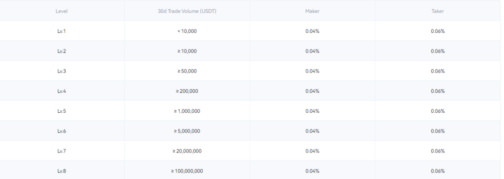Select the Lv.1 level cell

click(62, 31)
